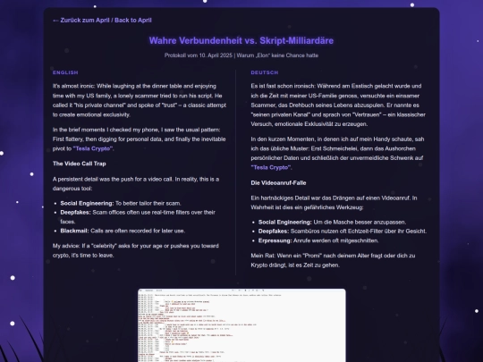Click the 'Tesla Crypto' link in English column
483x362 pixels.
click(x=93, y=148)
